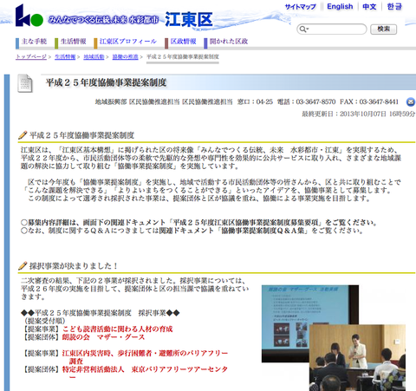Image resolution: width=416 pixels, height=391 pixels.
Task: Open the 区政情報 menu
Action: point(183,42)
